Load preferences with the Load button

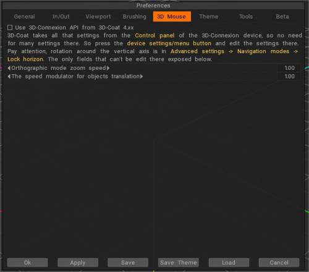(229, 263)
